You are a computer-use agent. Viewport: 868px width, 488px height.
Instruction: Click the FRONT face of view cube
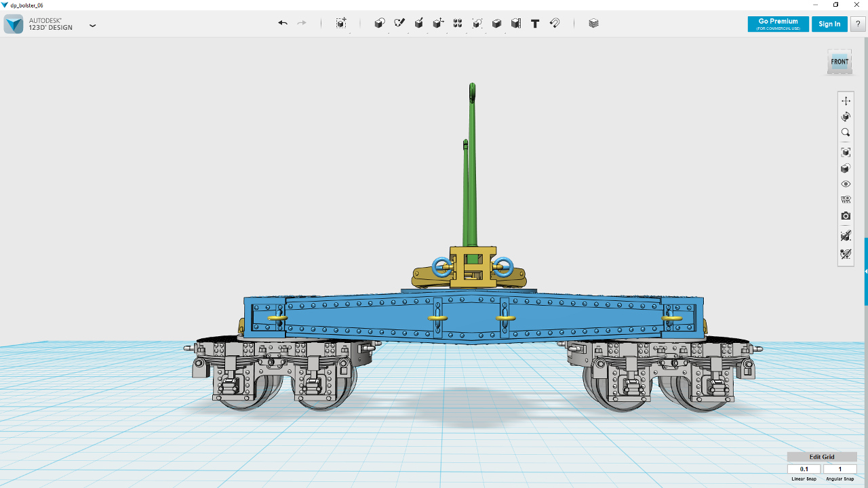tap(840, 62)
